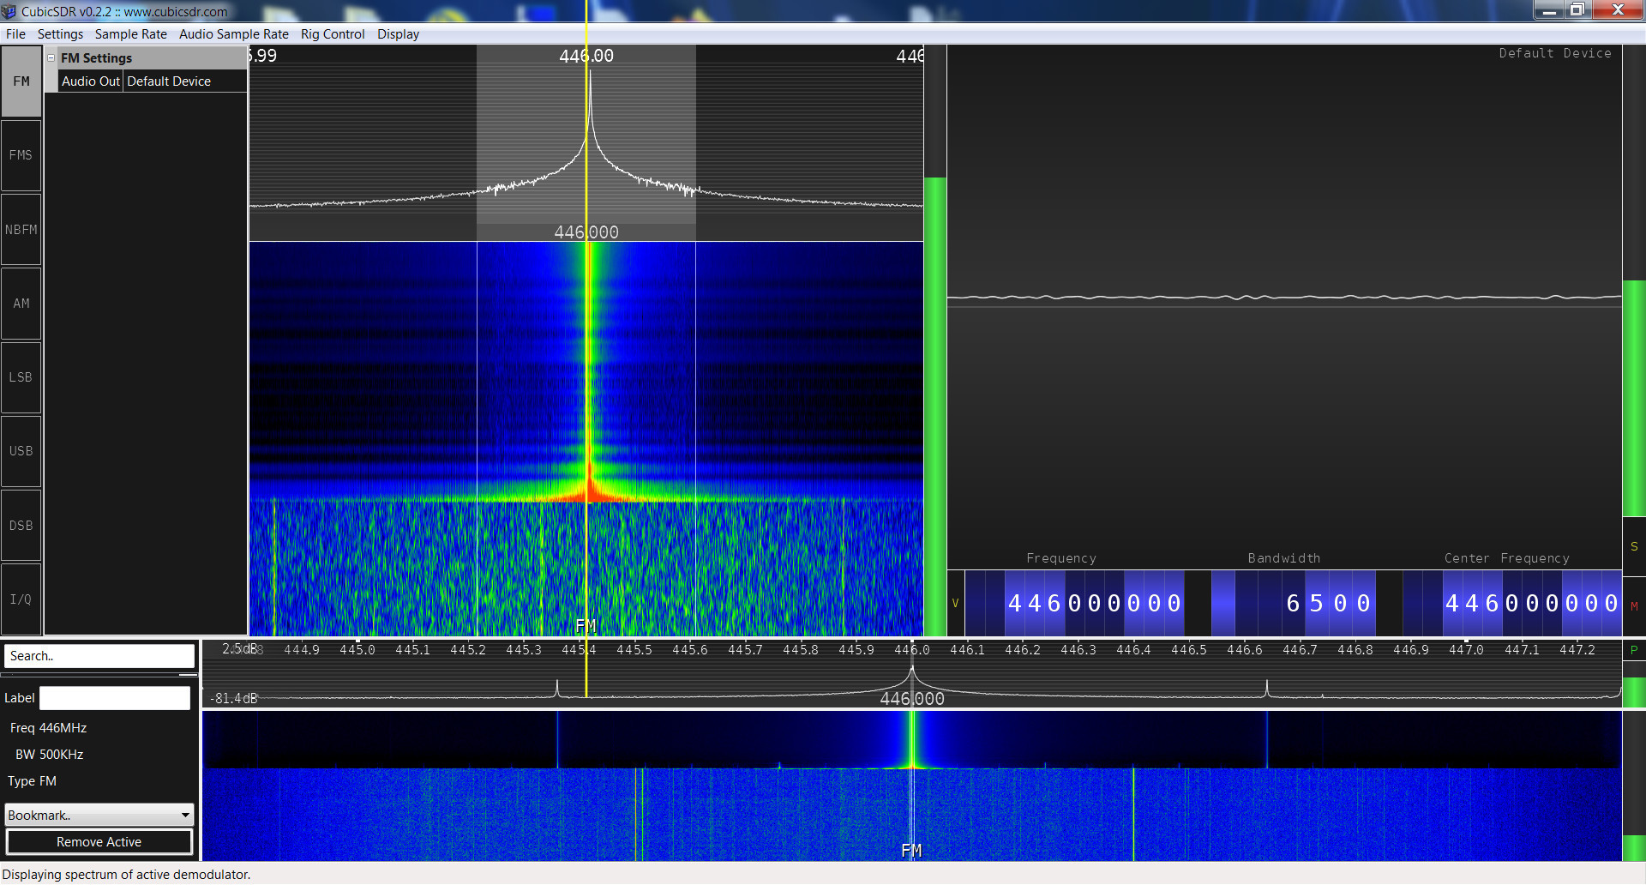
Task: Click the bookmark Search field
Action: [x=99, y=656]
